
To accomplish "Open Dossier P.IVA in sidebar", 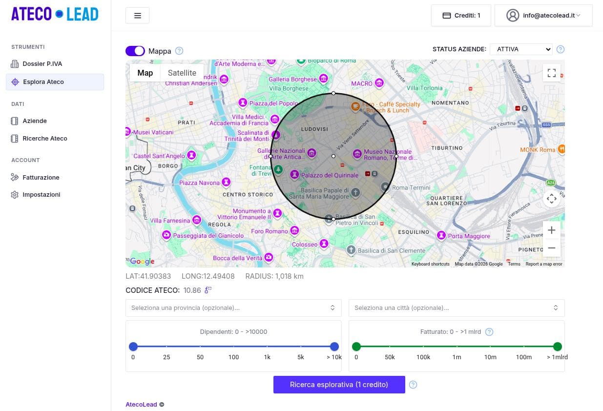I will tap(42, 64).
